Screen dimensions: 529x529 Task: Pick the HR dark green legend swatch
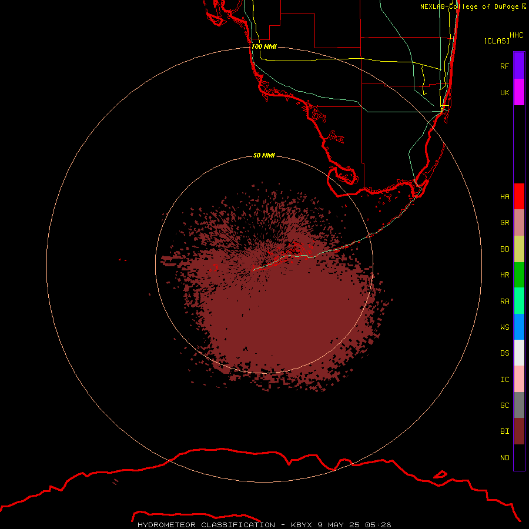[519, 275]
